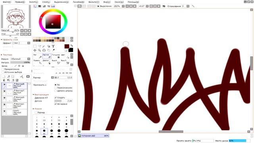Select the Zoom magnifier tool

tap(39, 50)
